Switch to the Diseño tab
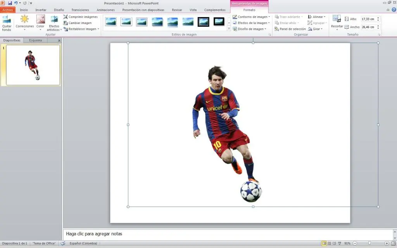 (59, 10)
